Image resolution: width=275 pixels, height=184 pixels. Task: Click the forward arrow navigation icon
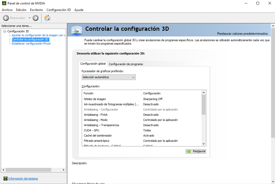pyautogui.click(x=36, y=18)
